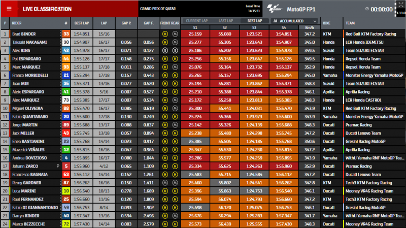Click the Km/h column header

pos(310,27)
